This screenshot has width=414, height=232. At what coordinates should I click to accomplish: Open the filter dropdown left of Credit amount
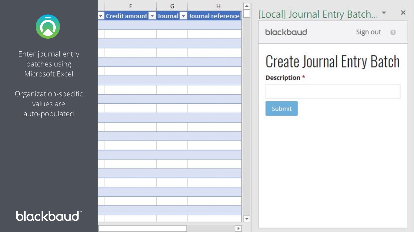[101, 16]
